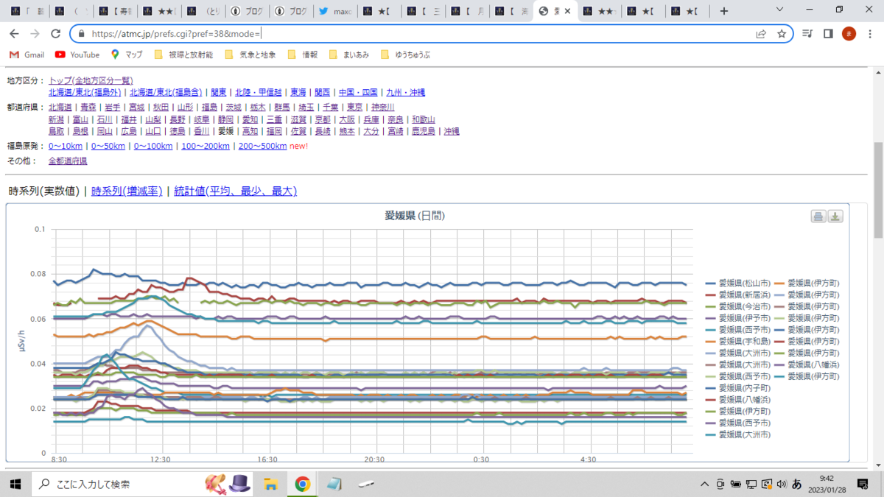Screen dimensions: 884x497
Task: Open 200~500km distance link
Action: 263,146
